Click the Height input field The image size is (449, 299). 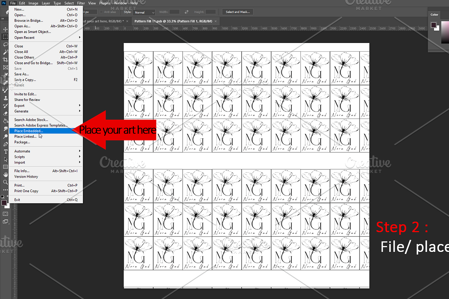[211, 12]
